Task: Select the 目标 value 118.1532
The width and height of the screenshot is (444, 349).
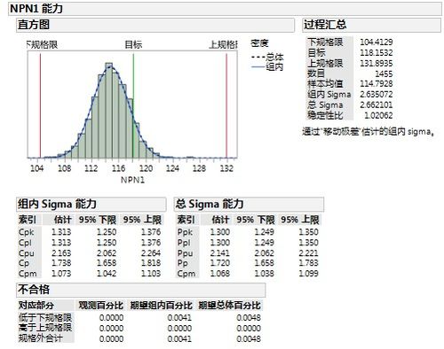Action: pos(377,53)
